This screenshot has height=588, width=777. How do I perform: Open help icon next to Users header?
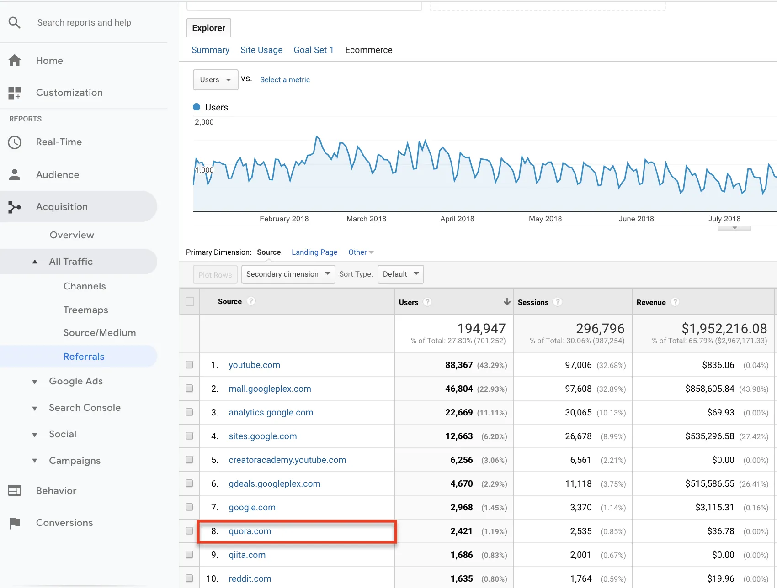(x=427, y=302)
